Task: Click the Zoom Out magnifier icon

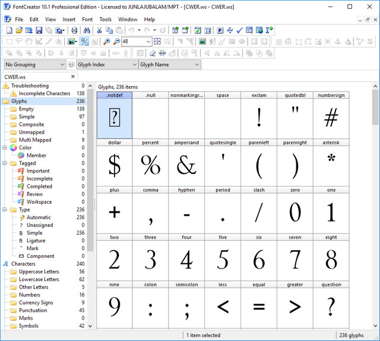Action: coord(116,42)
